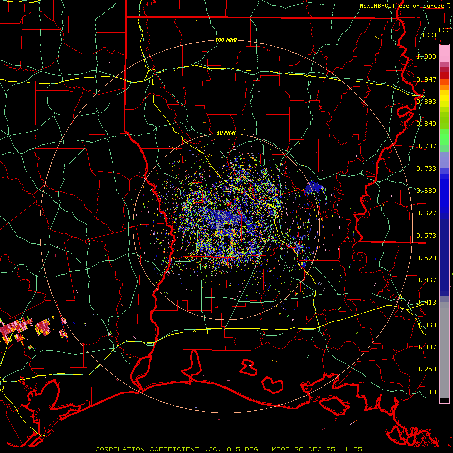The width and height of the screenshot is (453, 453).
Task: Click the 0.627 scale value
Action: [426, 213]
